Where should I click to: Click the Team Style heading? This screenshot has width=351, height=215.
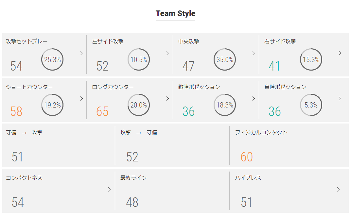175,13
